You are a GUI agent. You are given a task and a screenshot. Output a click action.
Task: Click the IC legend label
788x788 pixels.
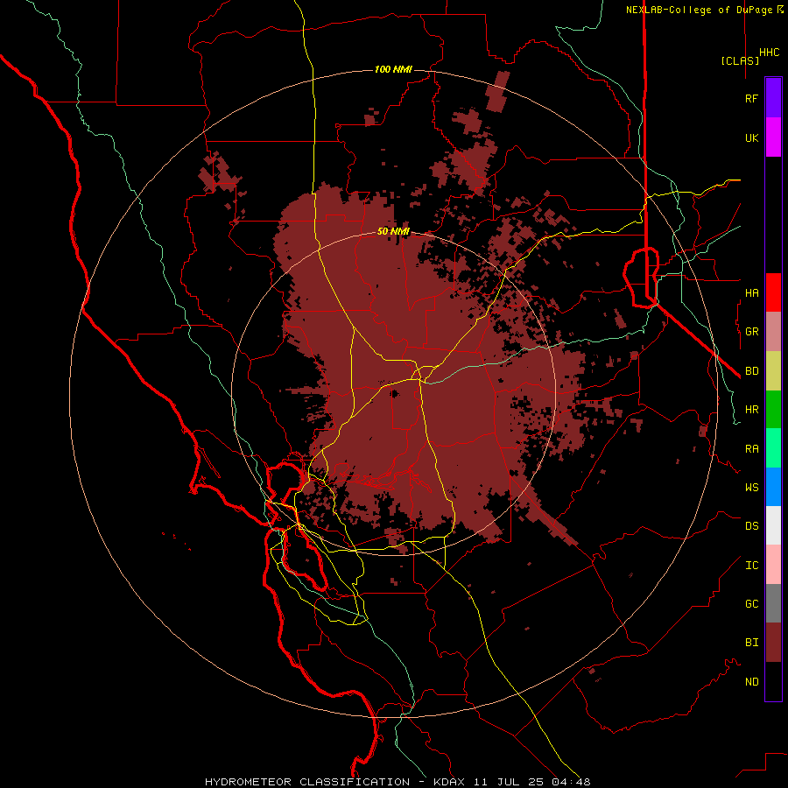(x=751, y=566)
